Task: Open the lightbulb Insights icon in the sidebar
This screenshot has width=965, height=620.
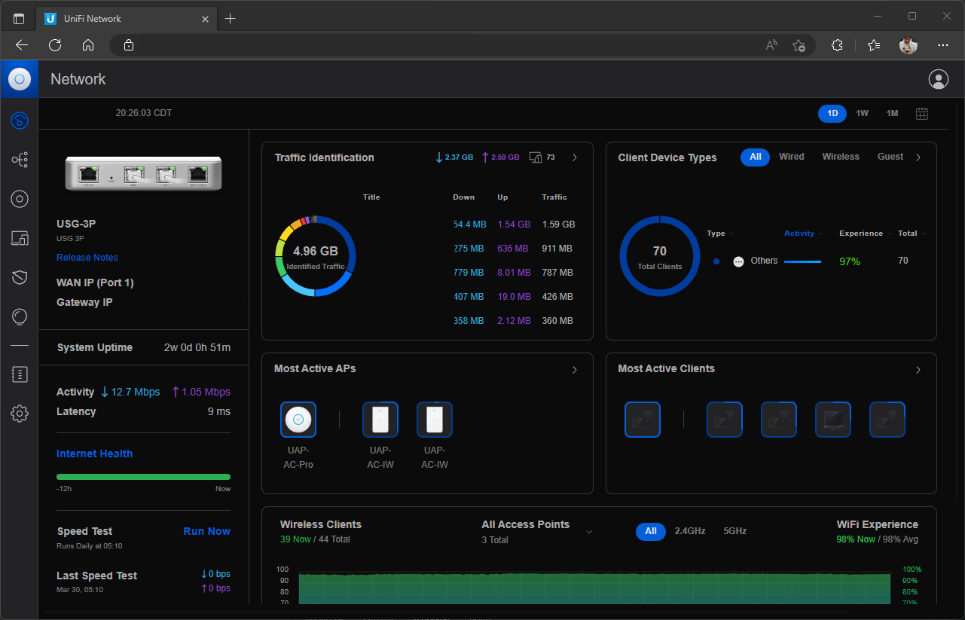Action: (x=20, y=317)
